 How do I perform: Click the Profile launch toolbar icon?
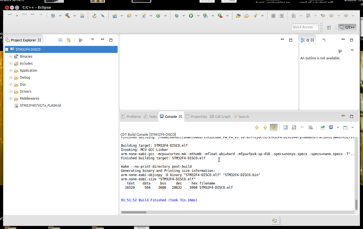click(x=206, y=16)
